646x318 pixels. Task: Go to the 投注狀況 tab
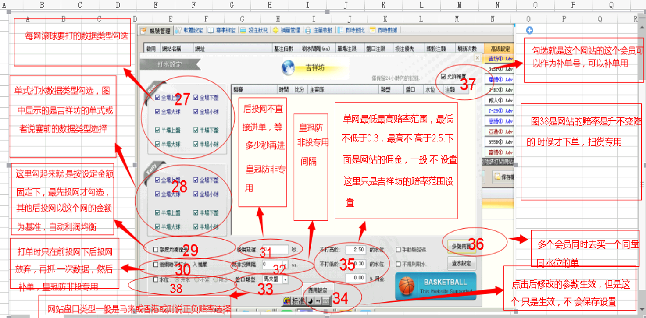pyautogui.click(x=254, y=30)
